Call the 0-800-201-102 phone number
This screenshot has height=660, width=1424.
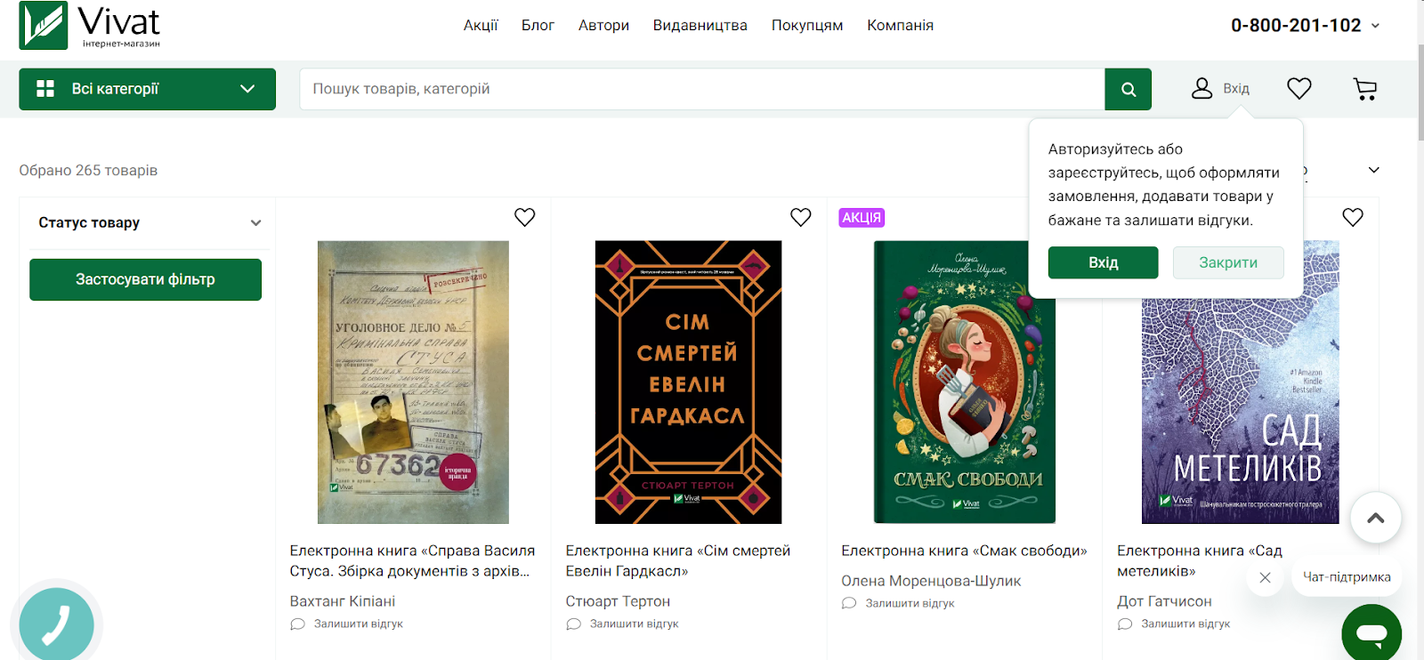click(1296, 26)
